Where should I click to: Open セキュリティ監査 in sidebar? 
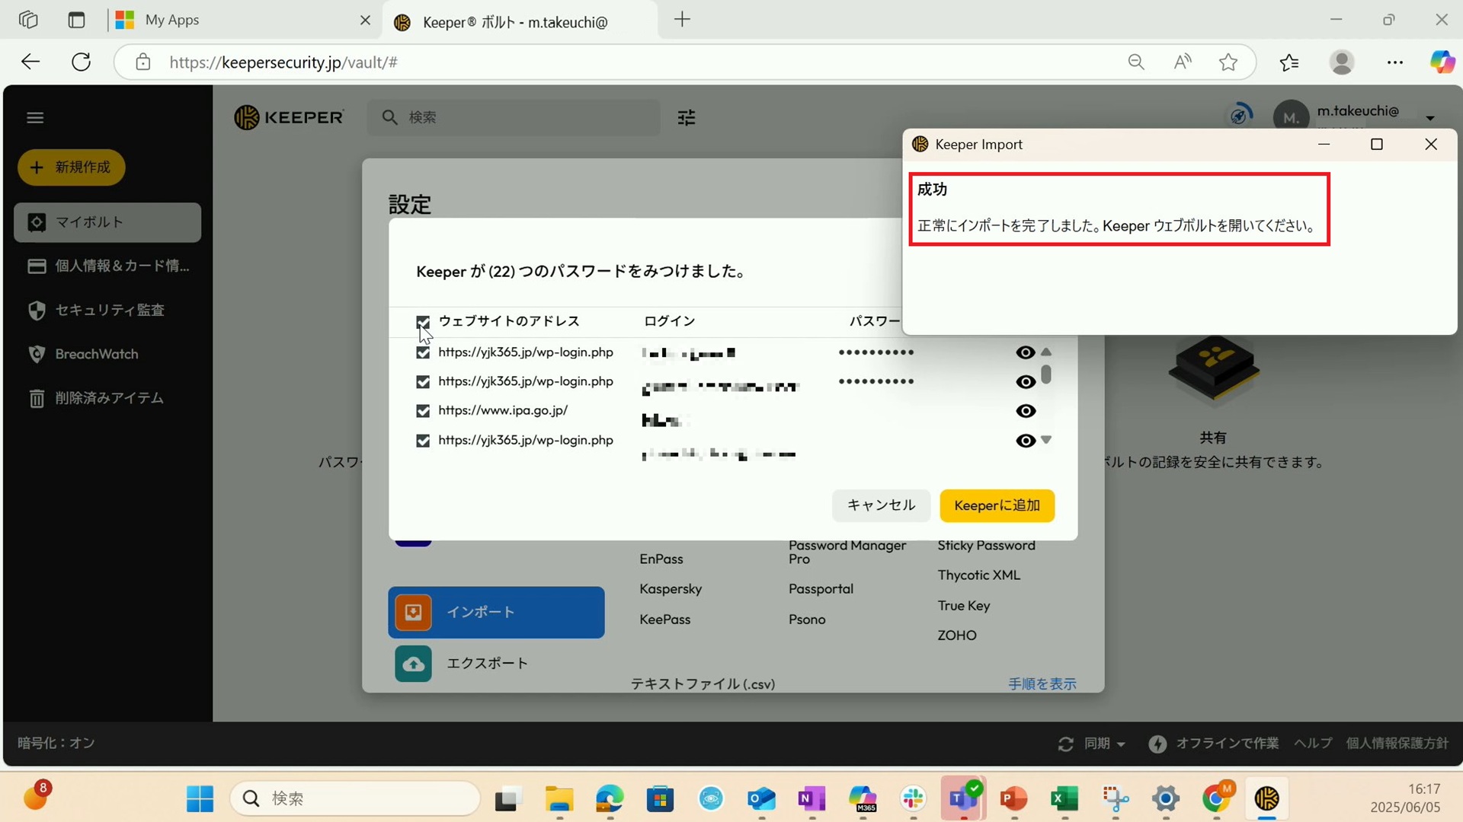click(109, 310)
